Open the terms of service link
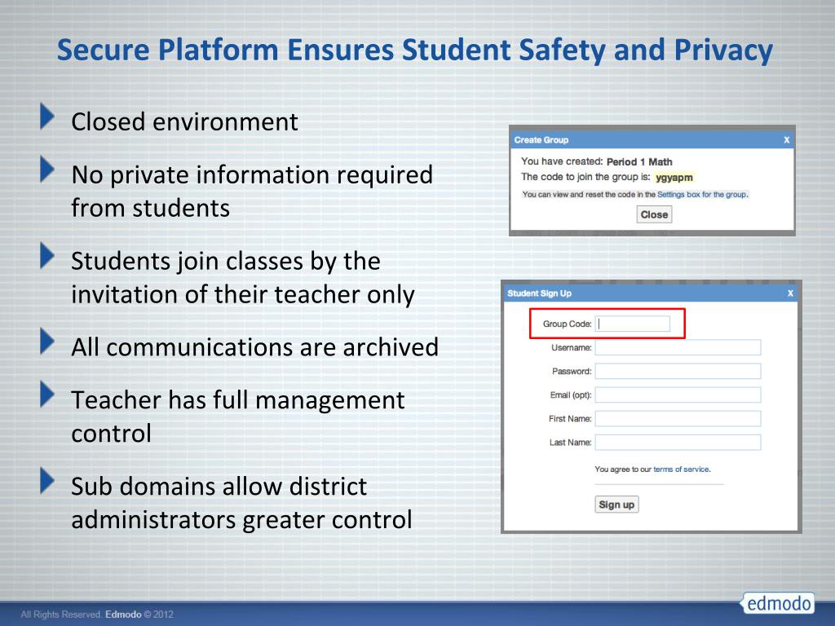835x626 pixels. click(x=681, y=469)
